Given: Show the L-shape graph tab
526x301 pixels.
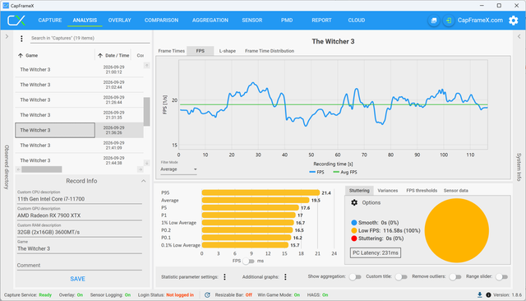Looking at the screenshot, I should 228,51.
